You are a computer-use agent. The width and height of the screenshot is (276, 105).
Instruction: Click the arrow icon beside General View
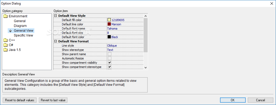coord(11,31)
